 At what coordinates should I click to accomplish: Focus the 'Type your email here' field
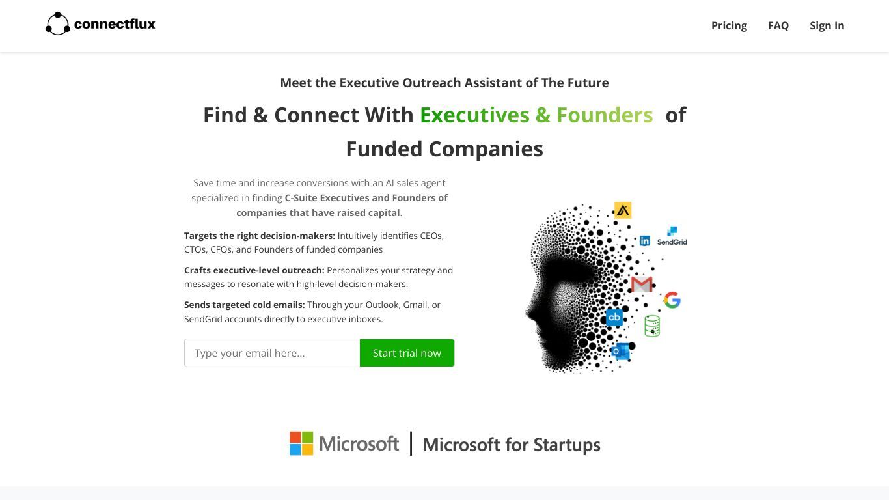pyautogui.click(x=272, y=353)
